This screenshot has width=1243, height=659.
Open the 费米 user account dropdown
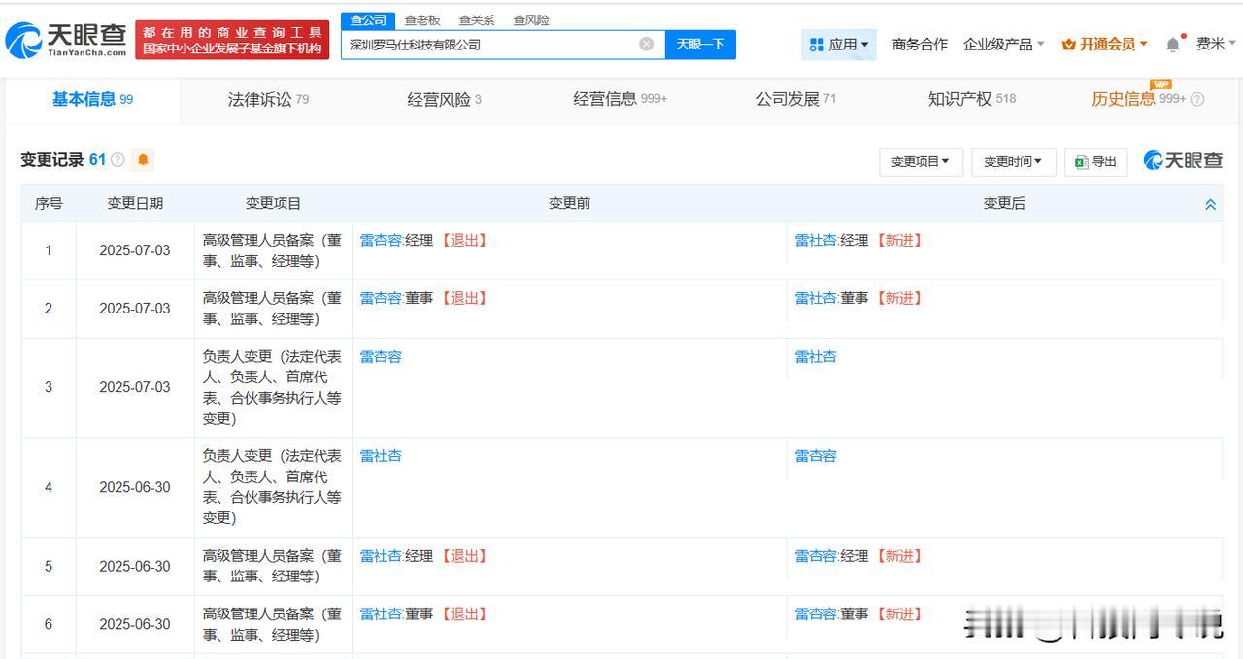(1216, 44)
